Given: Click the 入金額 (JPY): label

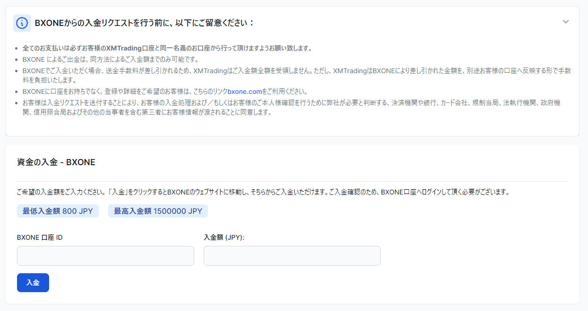Looking at the screenshot, I should coord(224,237).
